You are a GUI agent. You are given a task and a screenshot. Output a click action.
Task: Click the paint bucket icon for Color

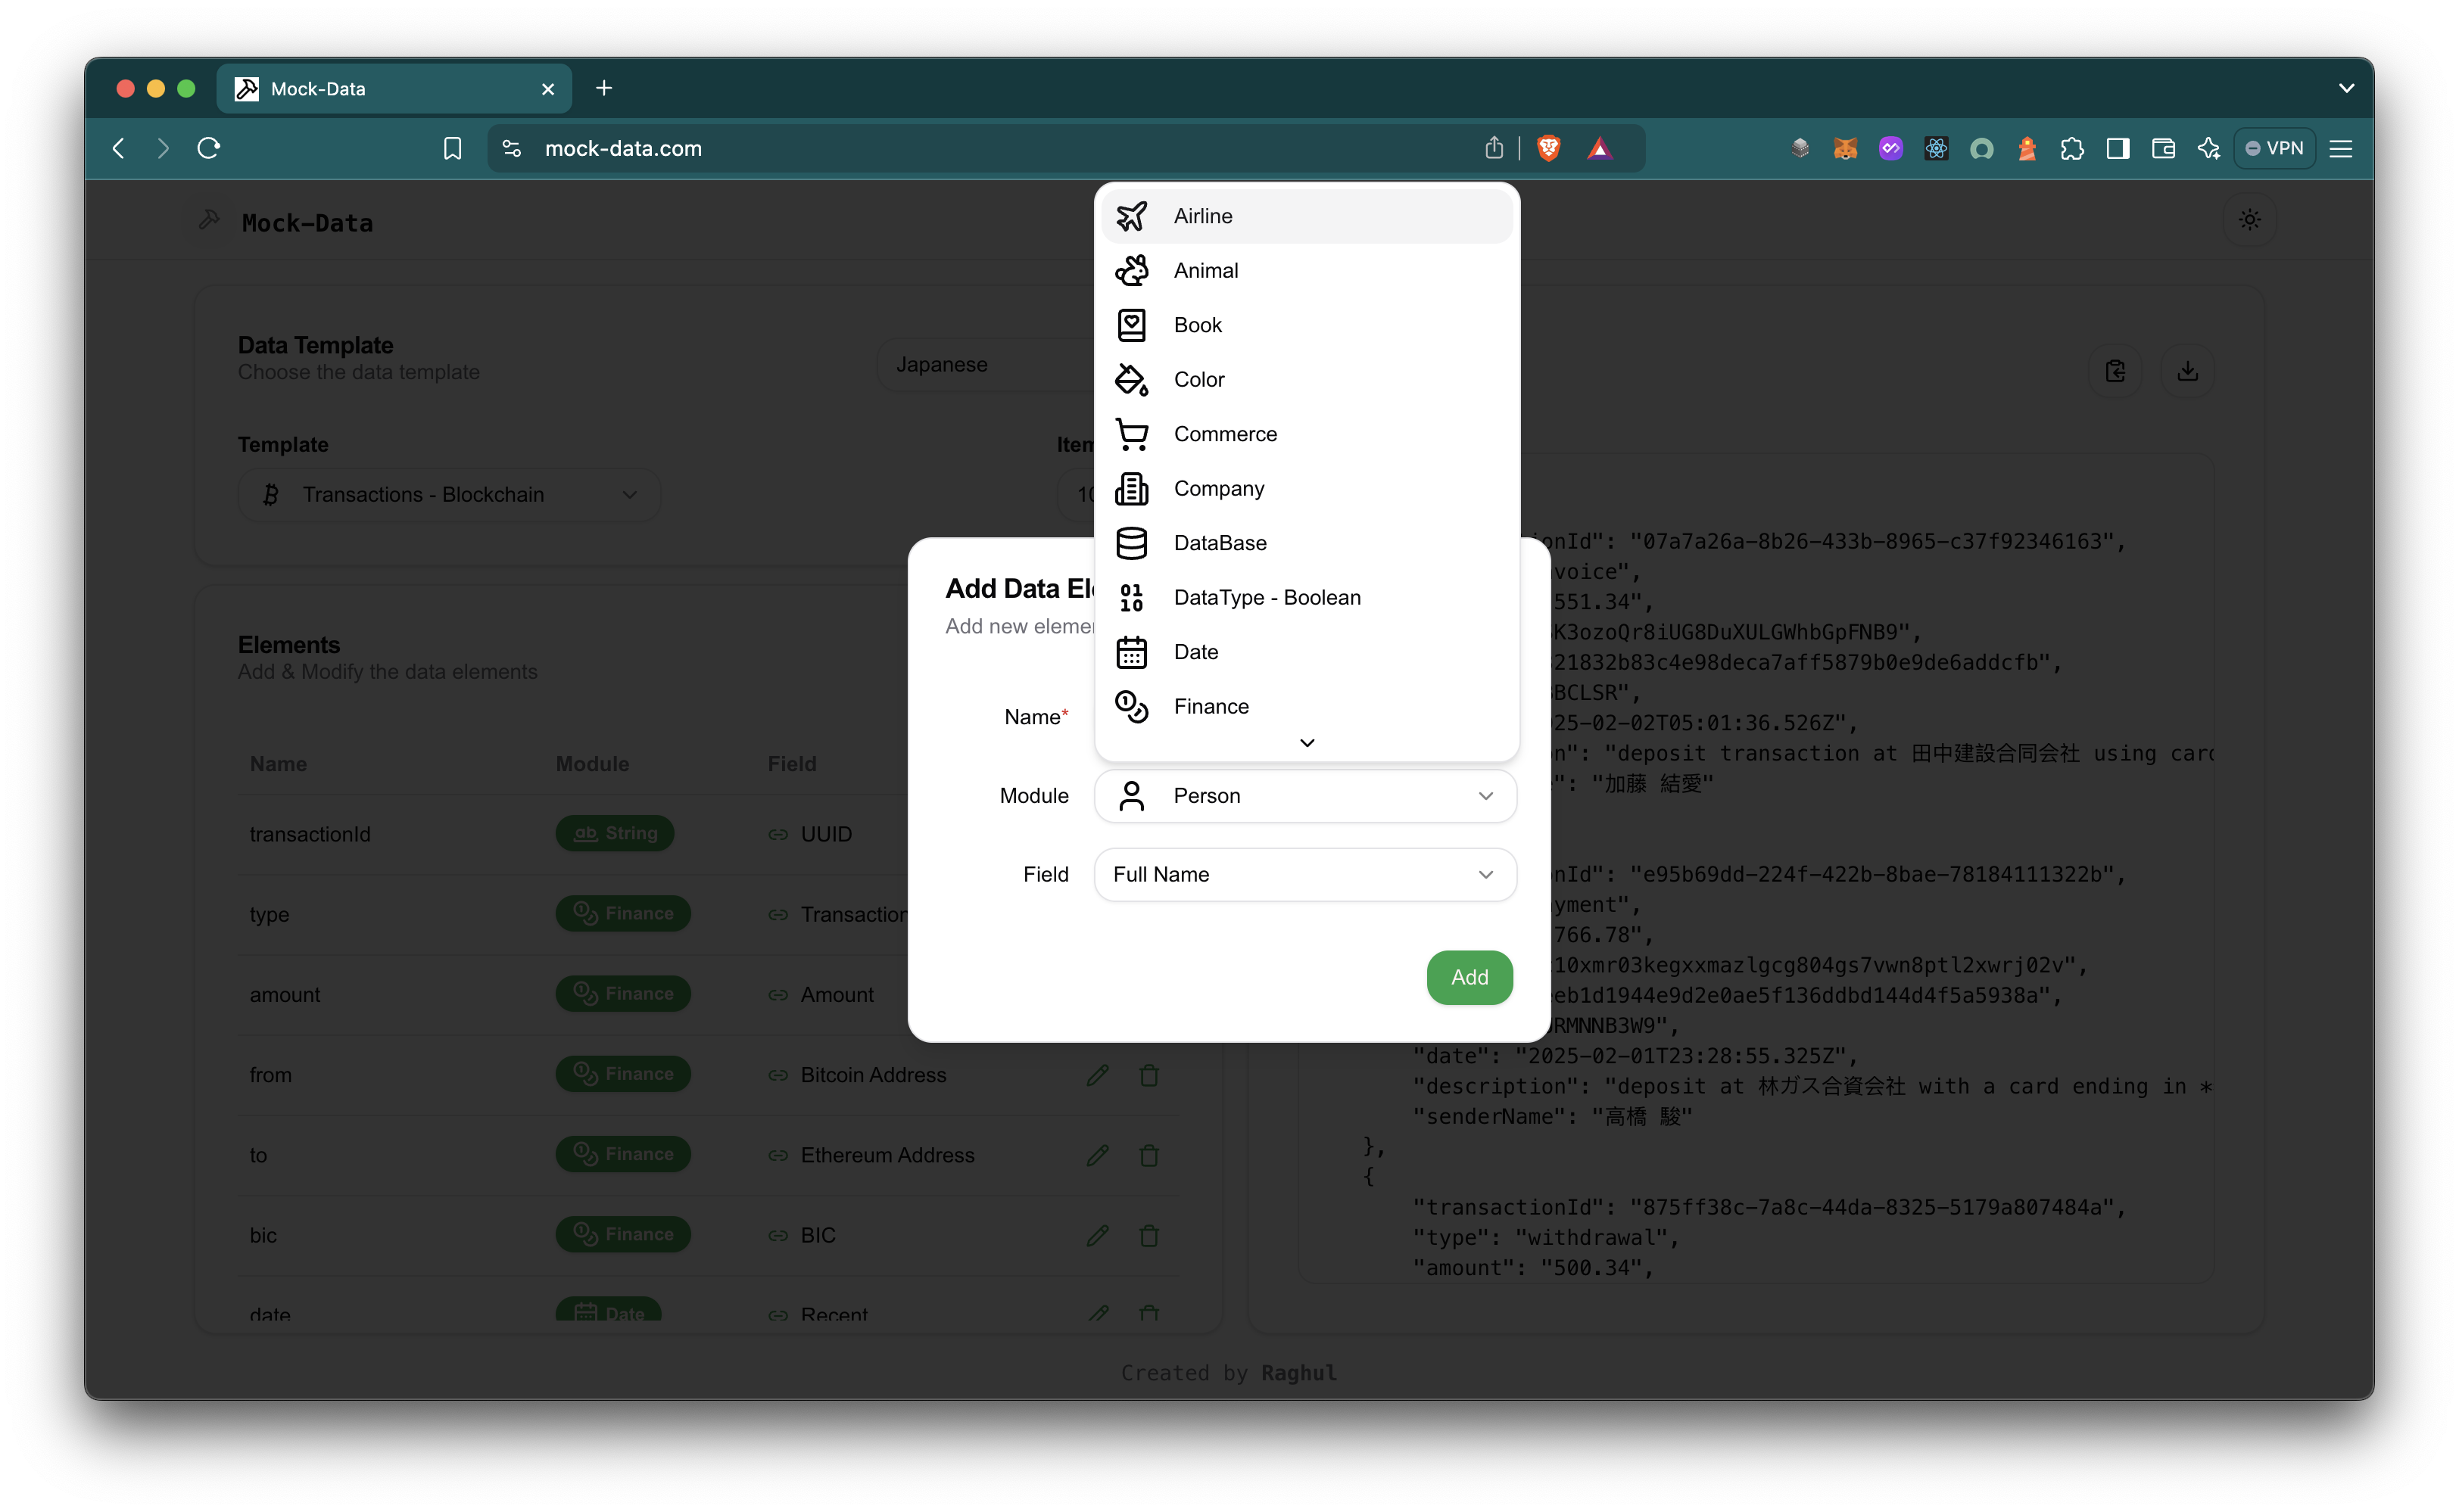click(x=1132, y=380)
